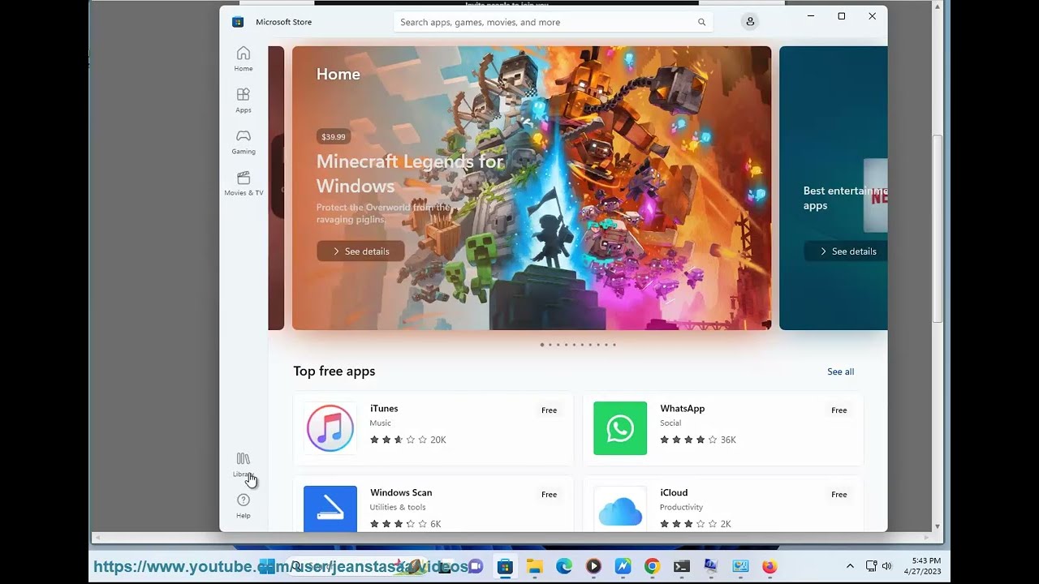Click the 'iCloud' app name
Image resolution: width=1039 pixels, height=584 pixels.
click(x=674, y=492)
